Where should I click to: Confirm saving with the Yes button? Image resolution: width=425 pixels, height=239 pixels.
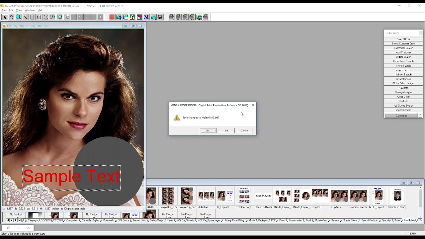point(208,130)
